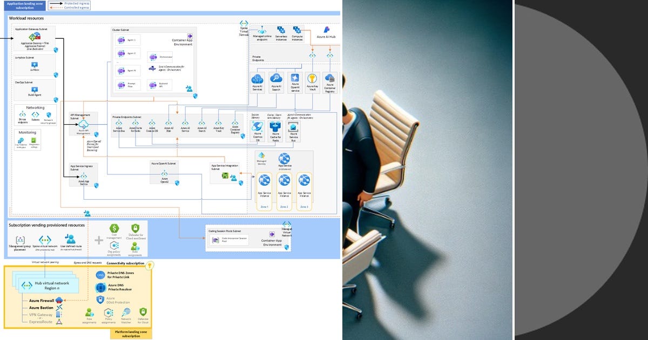Select the Azure Firewall icon
648x340 pixels.
pyautogui.click(x=59, y=301)
